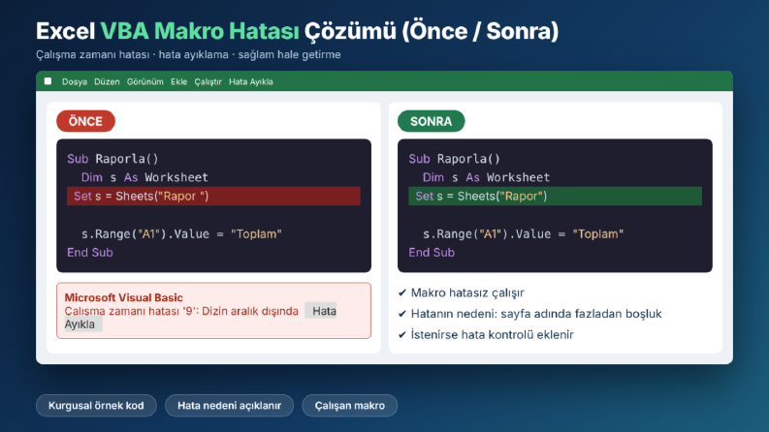Click the checkmark beside İstenirse hata kontrolü eklenir
The image size is (769, 432).
point(402,335)
